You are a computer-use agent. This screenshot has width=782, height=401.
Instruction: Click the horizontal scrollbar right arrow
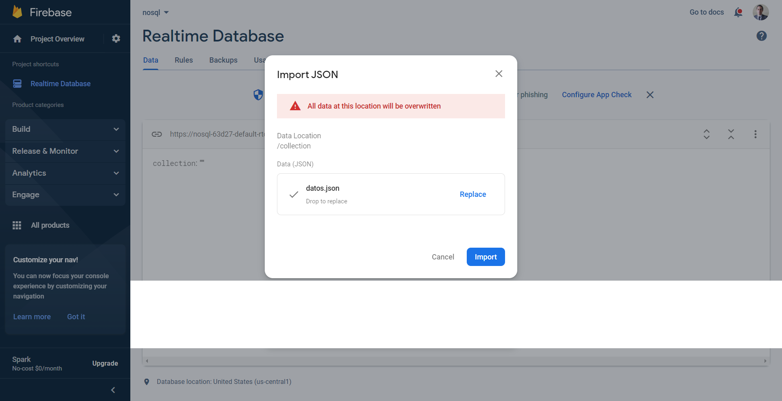point(765,361)
